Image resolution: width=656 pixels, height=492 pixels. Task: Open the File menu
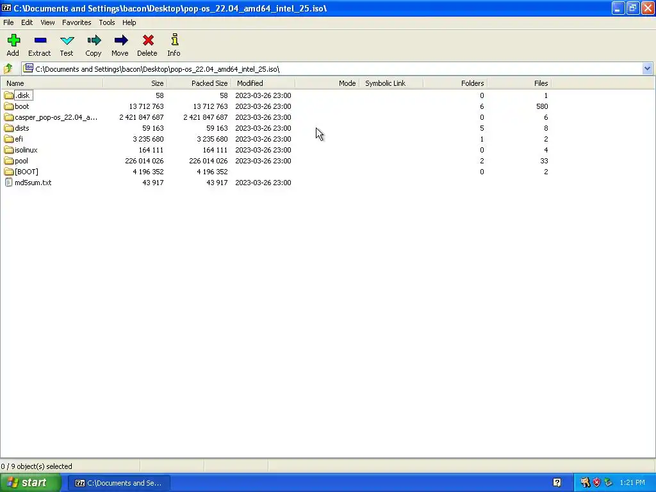[8, 22]
